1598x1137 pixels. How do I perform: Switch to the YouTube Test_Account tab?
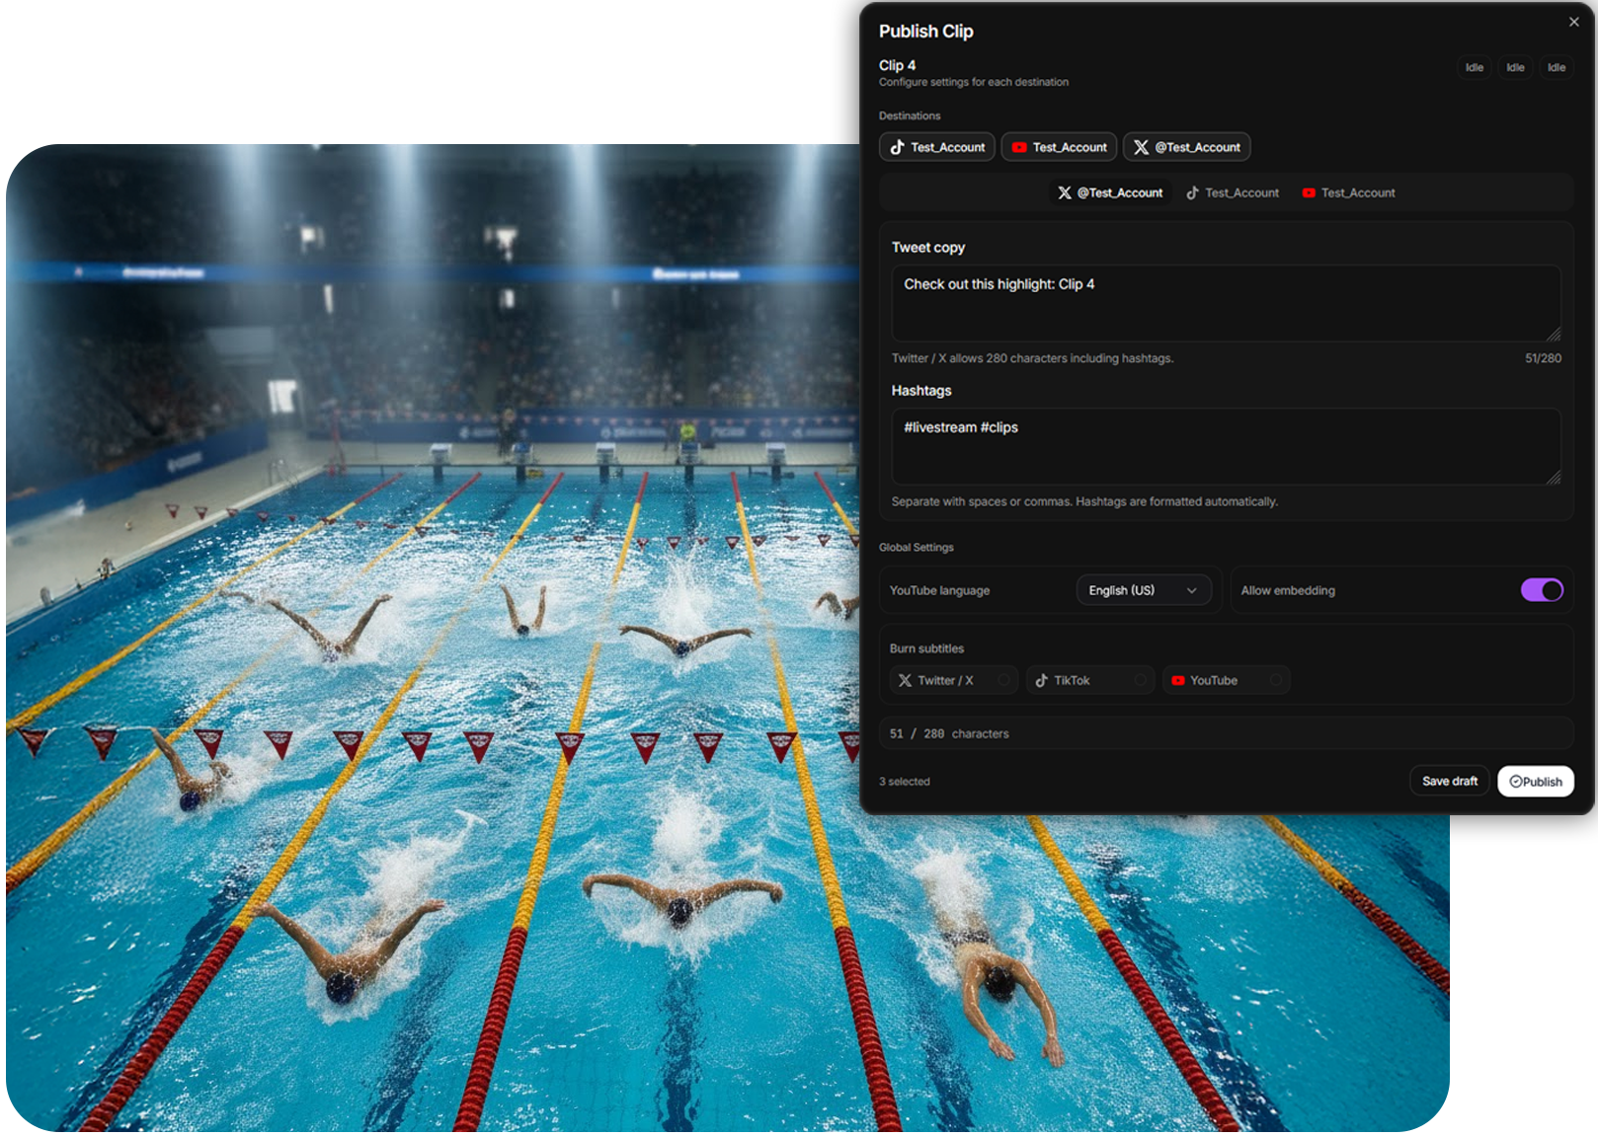click(x=1348, y=193)
